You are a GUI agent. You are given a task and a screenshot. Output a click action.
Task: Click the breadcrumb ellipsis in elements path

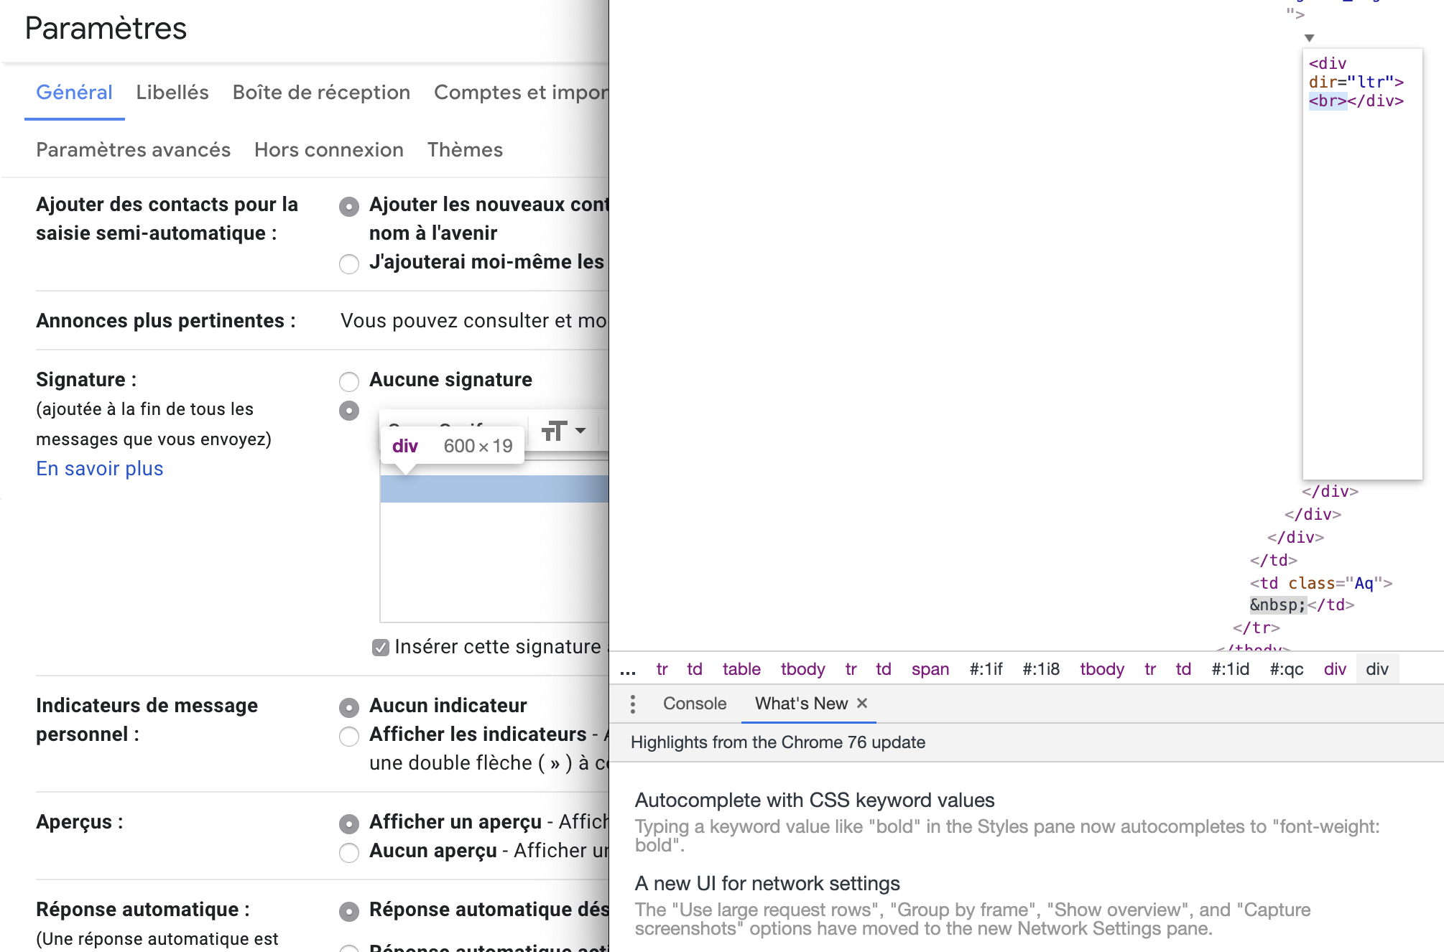pos(628,670)
